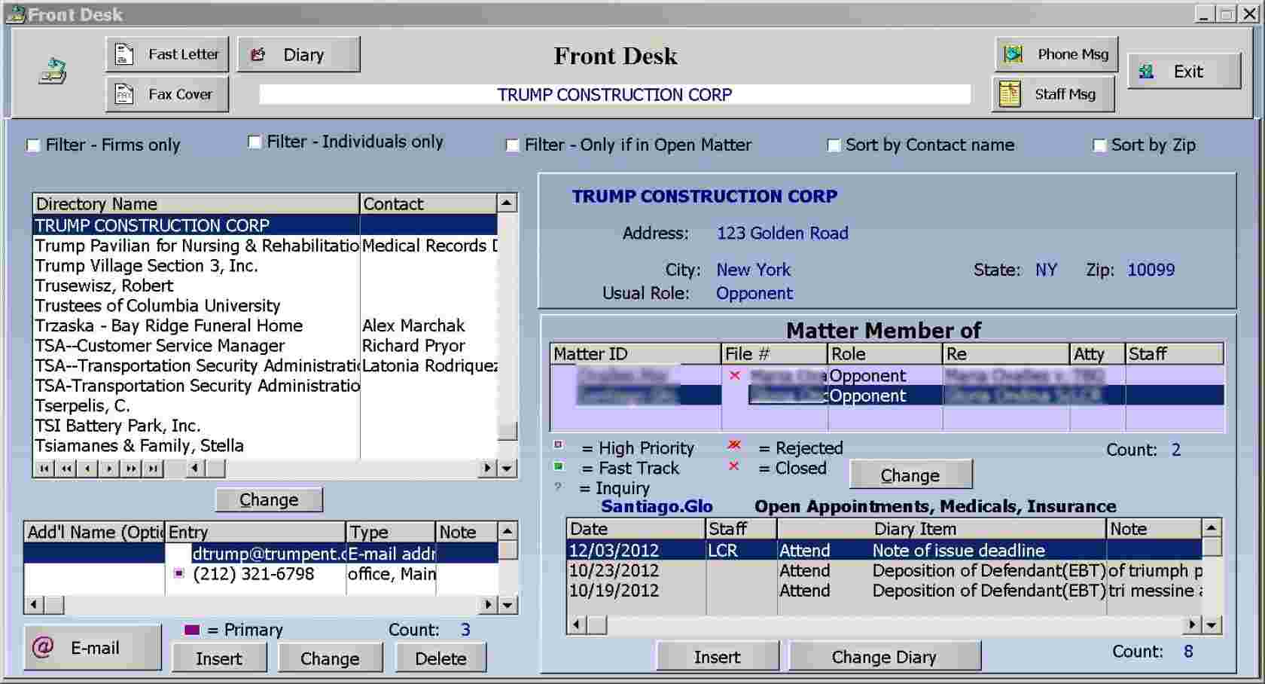Click the @ E-mail icon
This screenshot has width=1265, height=684.
click(x=43, y=647)
